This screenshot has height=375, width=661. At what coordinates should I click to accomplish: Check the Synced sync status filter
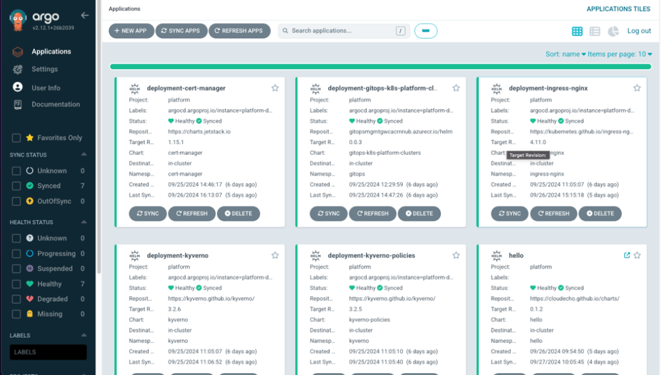pyautogui.click(x=16, y=186)
